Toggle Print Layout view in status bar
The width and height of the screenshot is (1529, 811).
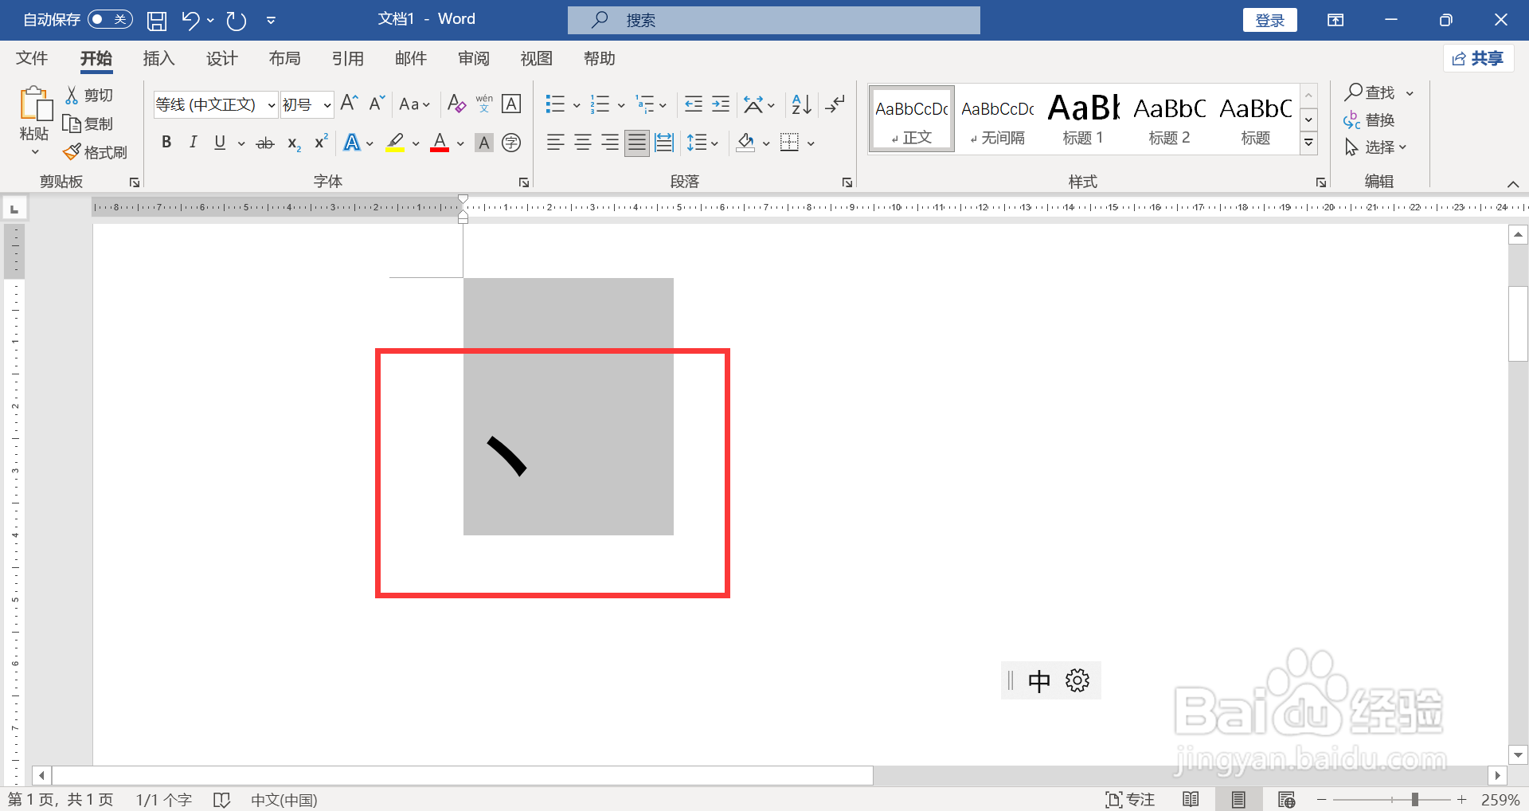click(x=1238, y=799)
